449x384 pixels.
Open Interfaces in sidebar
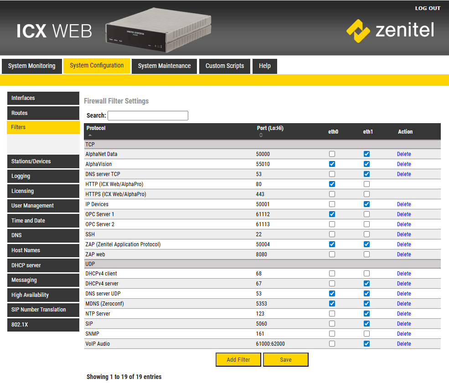[43, 98]
